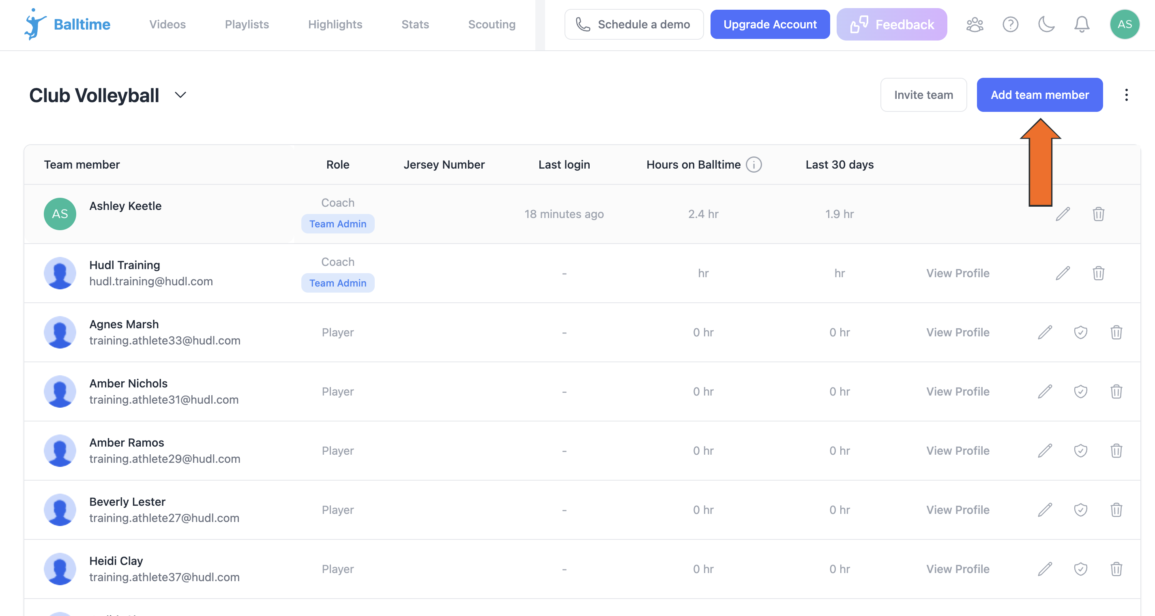This screenshot has height=616, width=1155.
Task: Click Ashley Keetle's Team Admin badge
Action: pyautogui.click(x=338, y=224)
